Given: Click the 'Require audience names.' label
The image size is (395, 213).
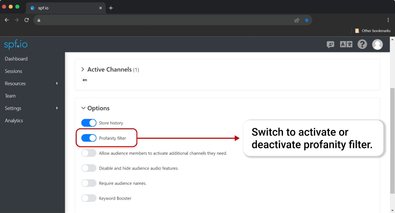Looking at the screenshot, I should tap(123, 183).
